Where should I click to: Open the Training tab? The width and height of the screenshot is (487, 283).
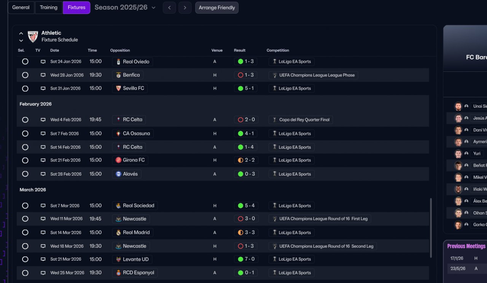point(49,8)
